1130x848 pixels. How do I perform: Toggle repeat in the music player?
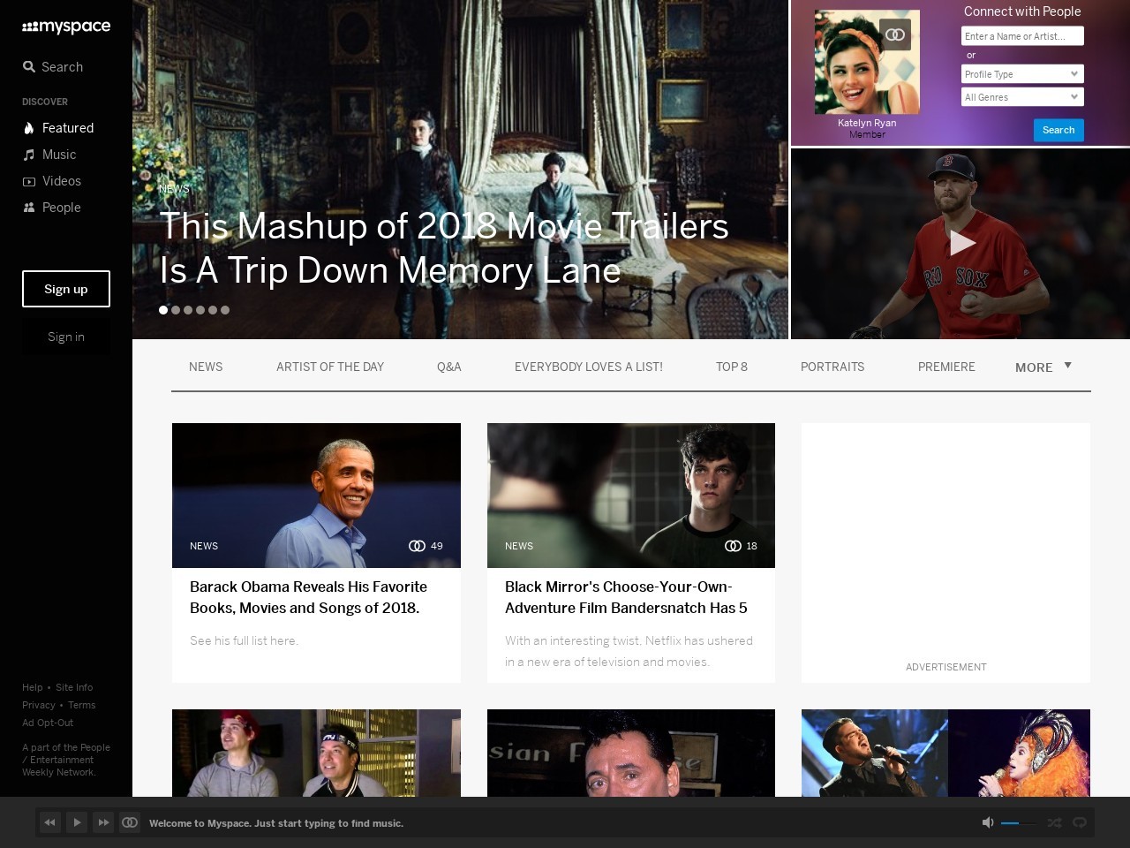click(x=1079, y=822)
